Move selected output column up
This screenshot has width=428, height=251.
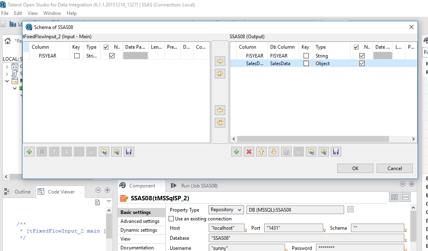261,152
